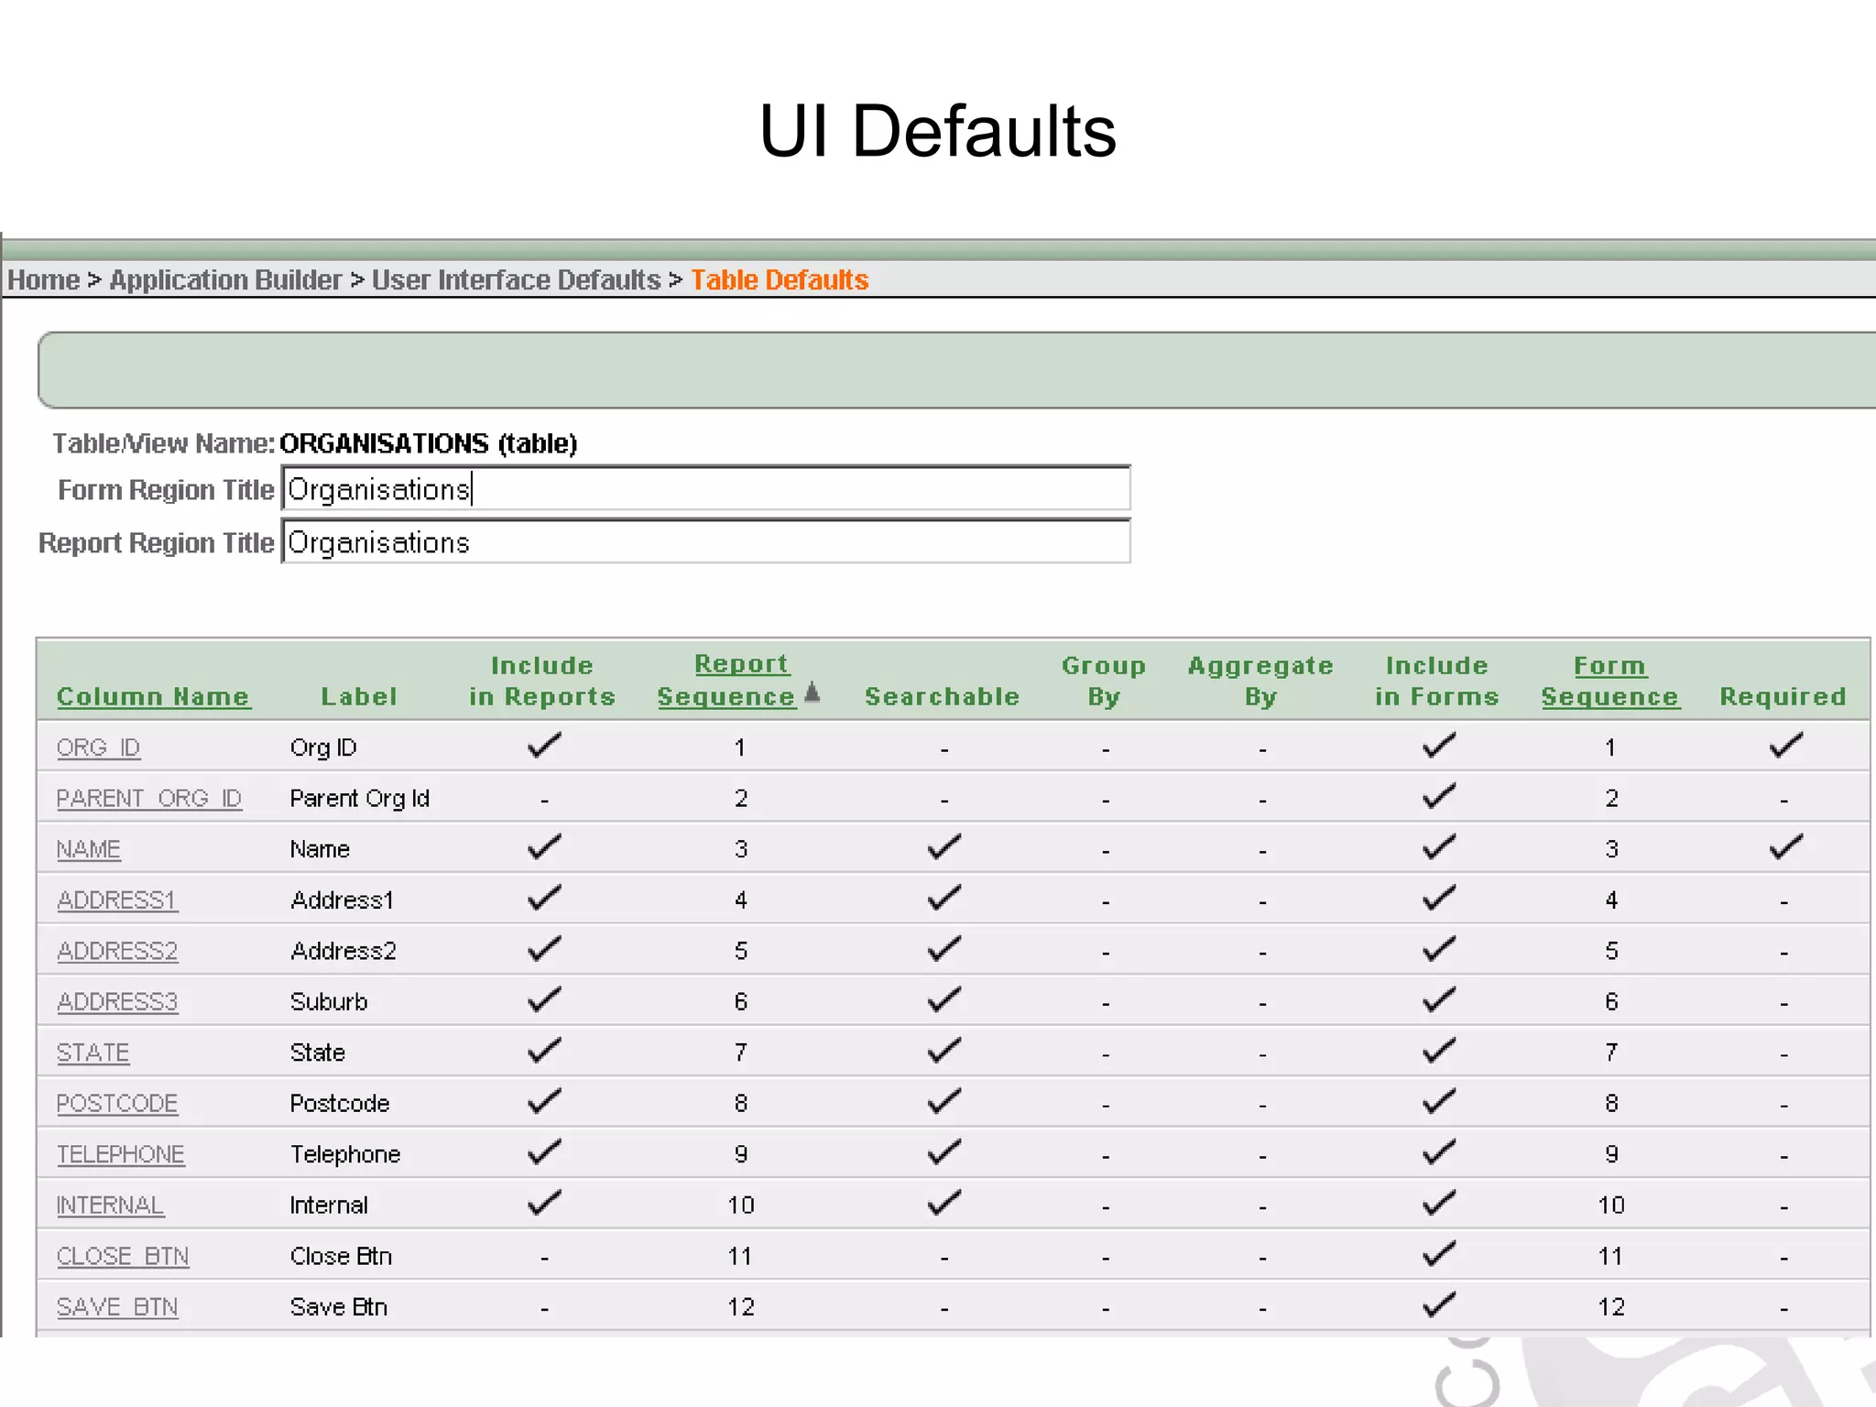Click report sequence value 12 for SAVE_BTN
The image size is (1876, 1407).
[x=741, y=1307]
